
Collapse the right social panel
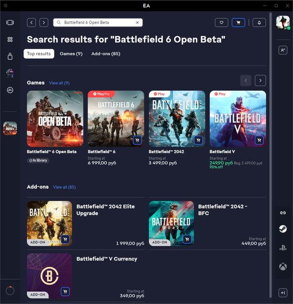(x=283, y=292)
